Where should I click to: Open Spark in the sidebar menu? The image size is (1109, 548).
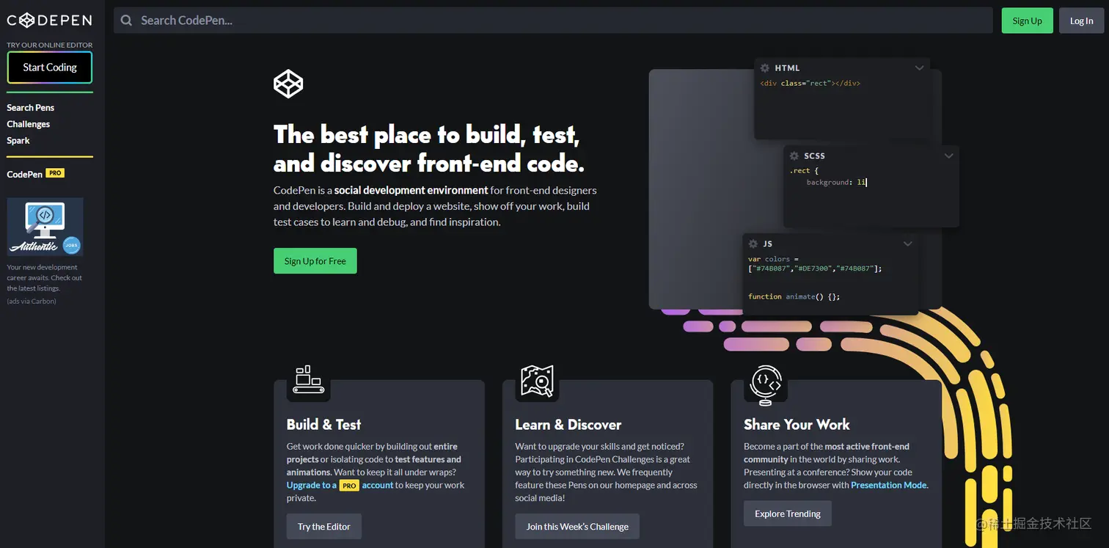18,141
